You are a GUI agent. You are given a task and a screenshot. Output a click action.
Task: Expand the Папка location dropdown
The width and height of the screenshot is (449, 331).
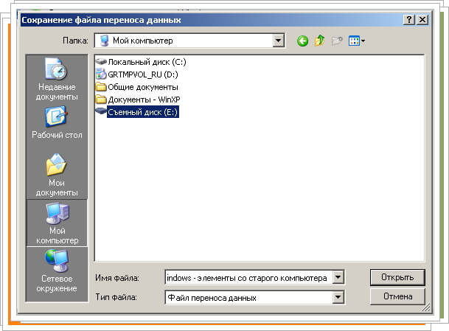pos(278,41)
